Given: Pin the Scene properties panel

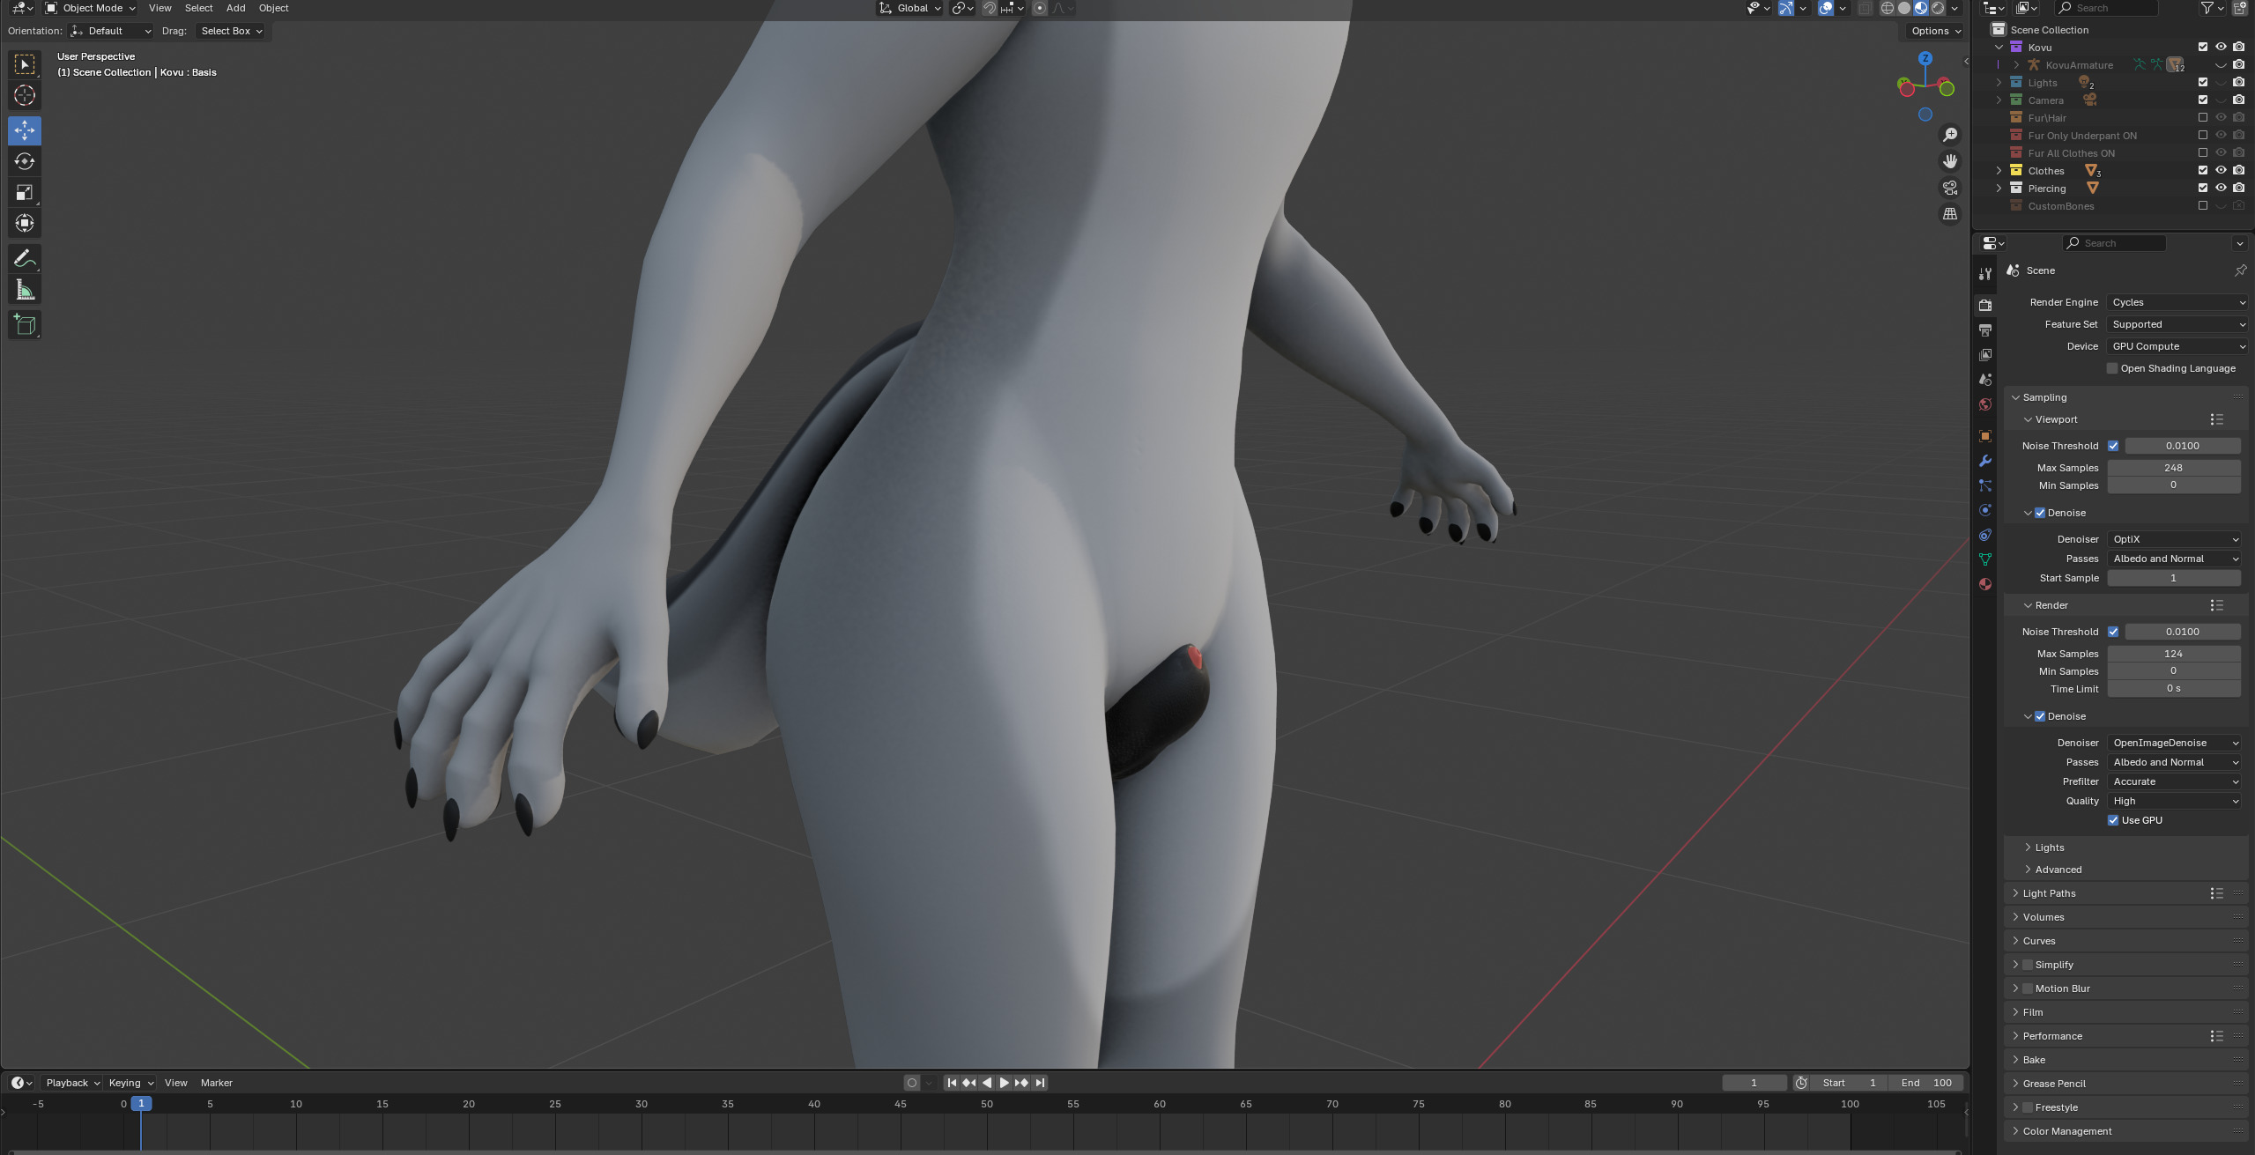Looking at the screenshot, I should coord(2240,270).
